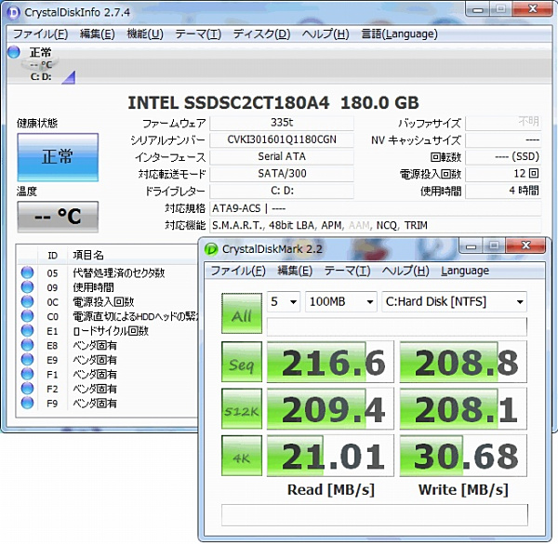Run the Seq benchmark button
The width and height of the screenshot is (558, 544).
pos(242,362)
